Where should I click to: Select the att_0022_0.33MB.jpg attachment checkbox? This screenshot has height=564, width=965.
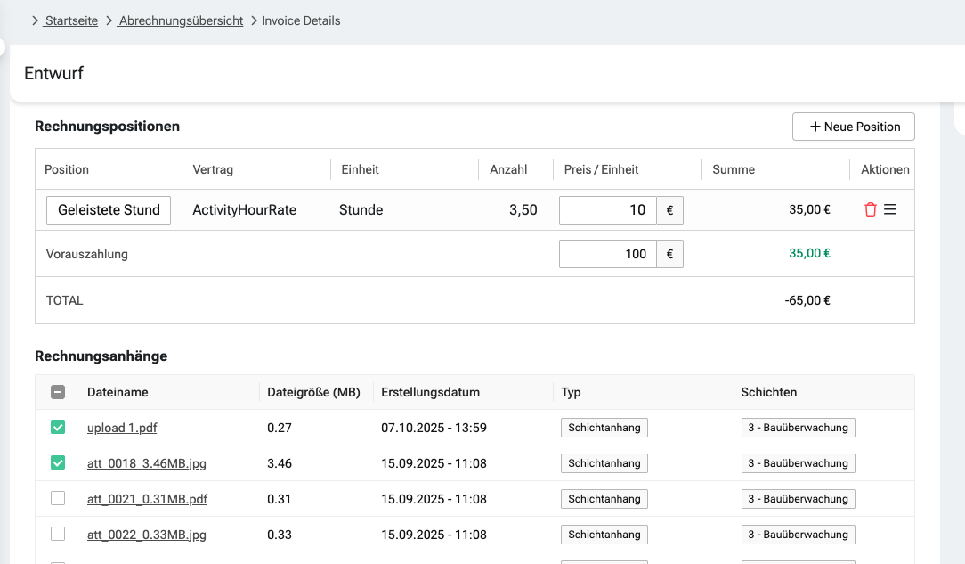[x=58, y=535]
